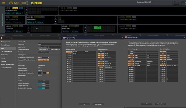Click OK in the Eingangskonfig dialog
This screenshot has height=108, width=186.
(84, 104)
